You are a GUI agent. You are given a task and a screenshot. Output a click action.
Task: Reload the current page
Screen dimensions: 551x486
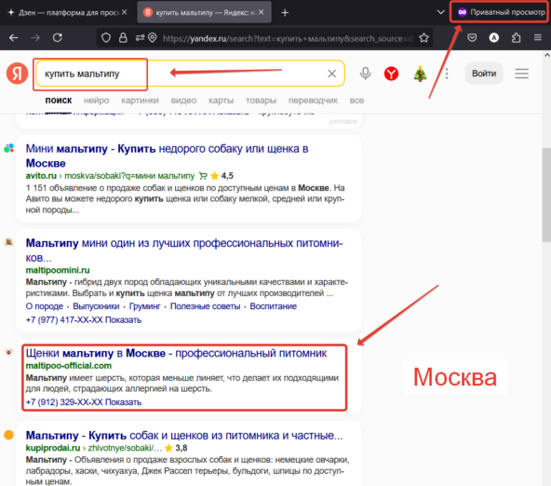point(58,37)
